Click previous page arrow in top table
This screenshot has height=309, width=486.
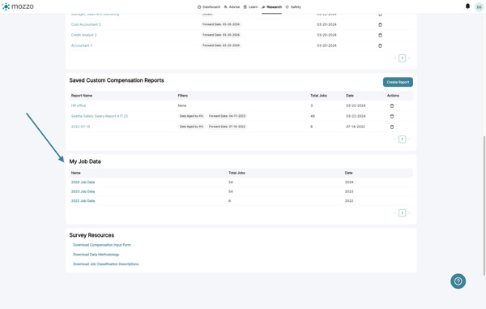click(x=395, y=58)
